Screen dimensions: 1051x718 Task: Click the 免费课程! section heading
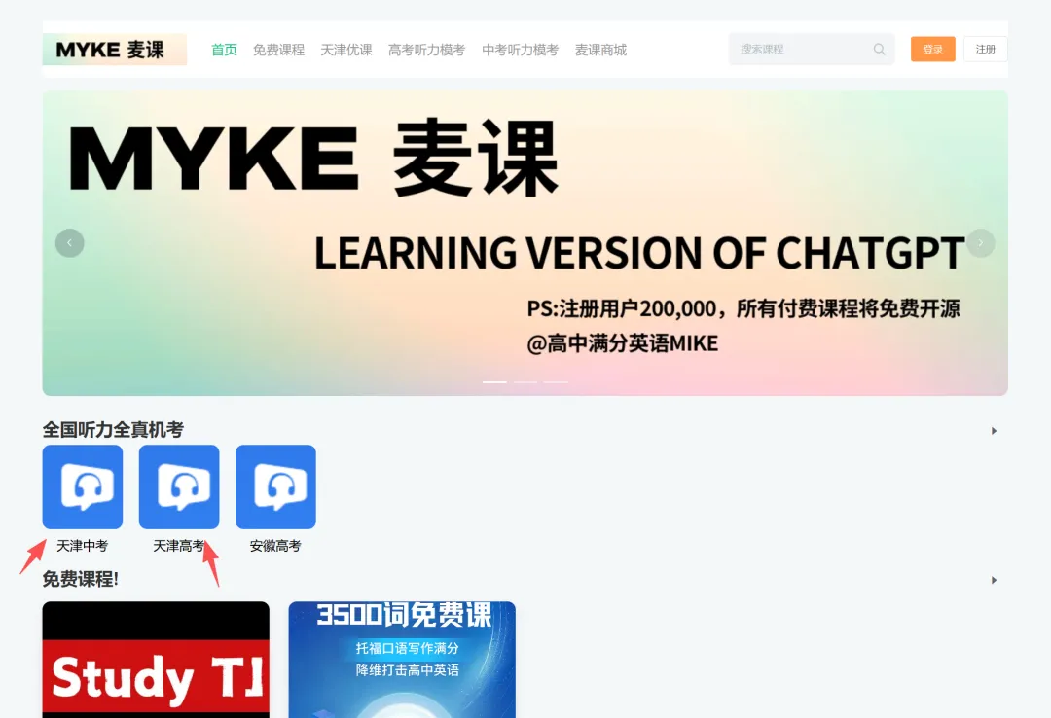pos(81,579)
